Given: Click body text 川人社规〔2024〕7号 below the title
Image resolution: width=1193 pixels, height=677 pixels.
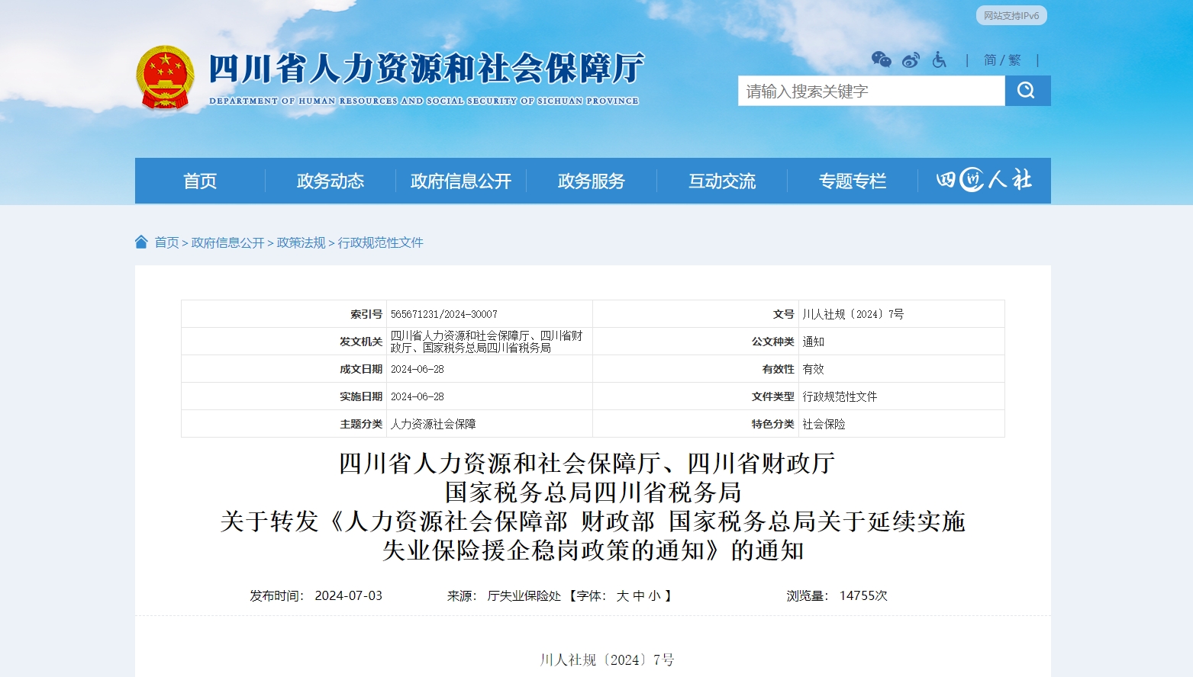Looking at the screenshot, I should [608, 659].
